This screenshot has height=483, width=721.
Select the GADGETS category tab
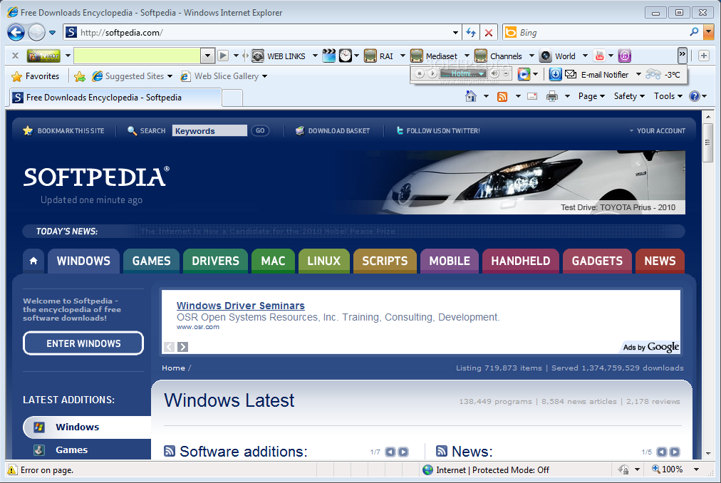pyautogui.click(x=597, y=261)
